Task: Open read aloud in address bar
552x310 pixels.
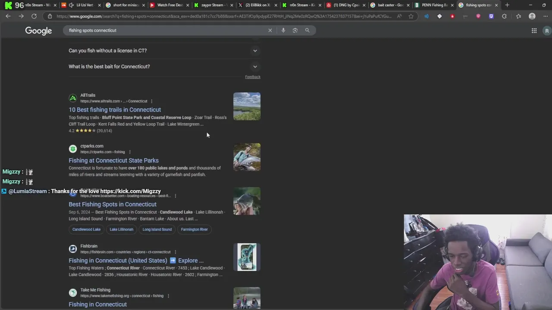Action: tap(399, 16)
